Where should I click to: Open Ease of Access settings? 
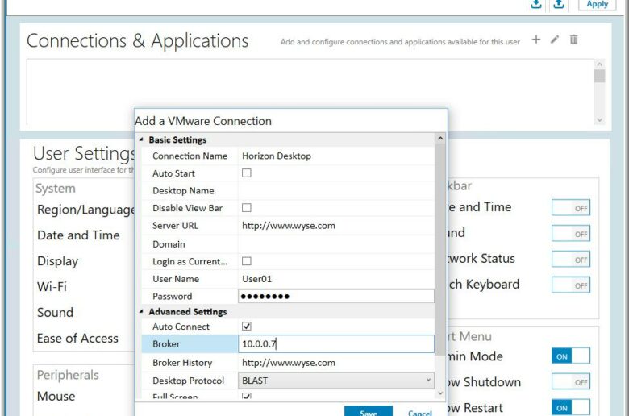77,338
